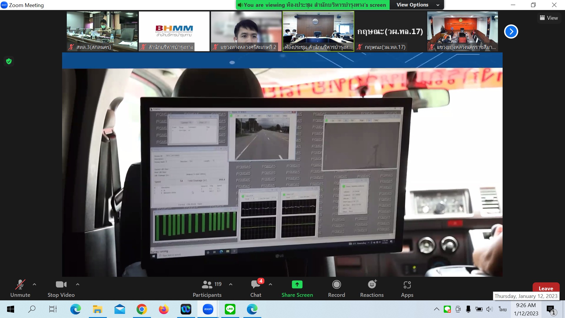
Task: Expand video options arrow beside Stop Video
Action: (x=78, y=284)
